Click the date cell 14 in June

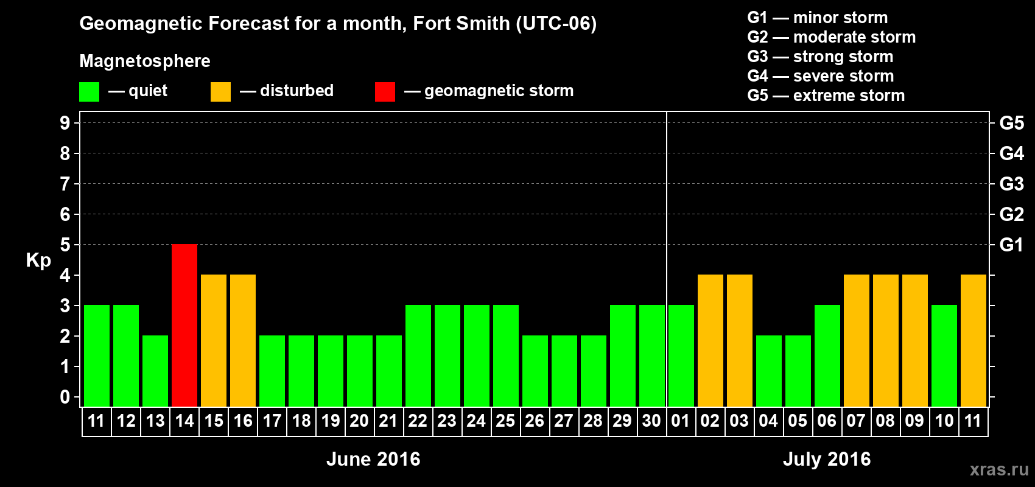pos(184,421)
